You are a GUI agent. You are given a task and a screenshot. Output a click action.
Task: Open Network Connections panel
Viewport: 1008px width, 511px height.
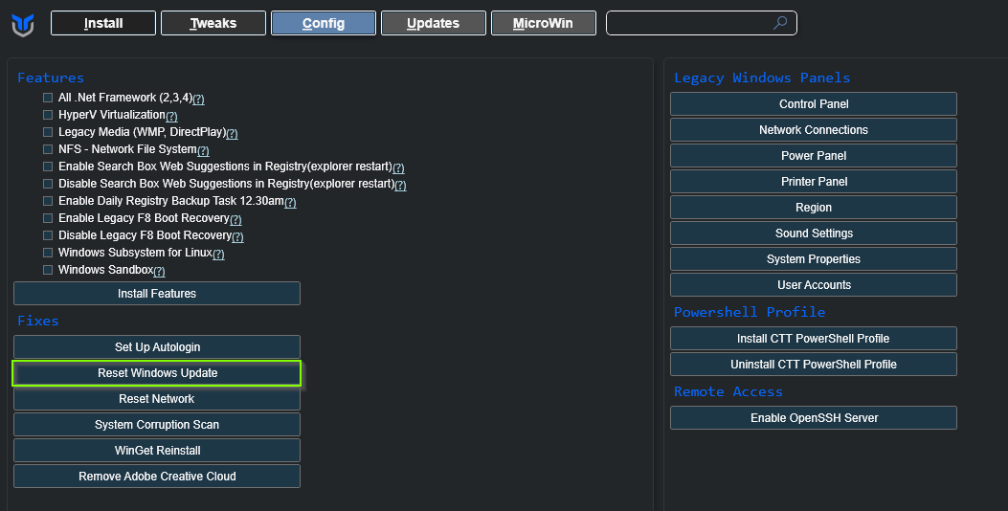[x=814, y=130]
